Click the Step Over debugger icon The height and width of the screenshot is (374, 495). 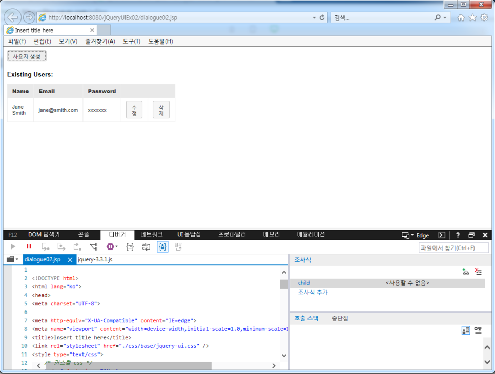[61, 246]
